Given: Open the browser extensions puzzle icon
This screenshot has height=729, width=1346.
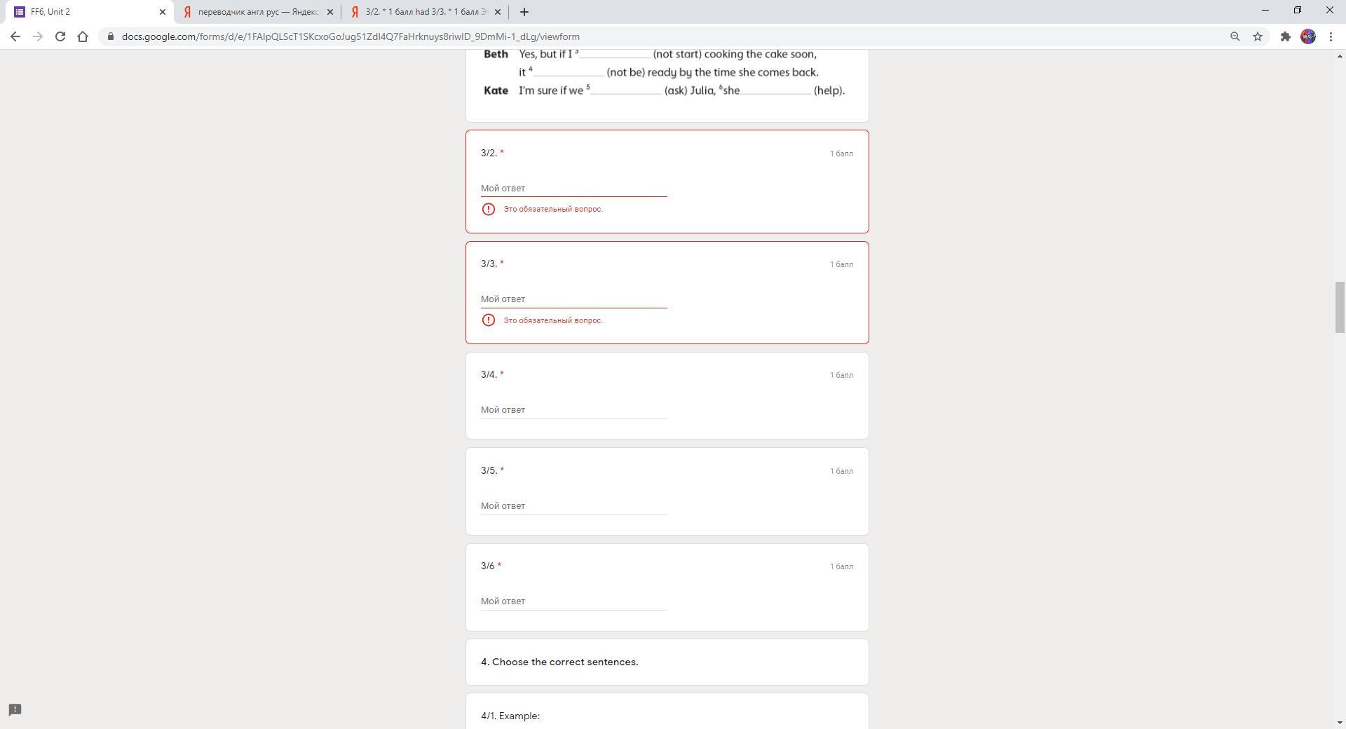Looking at the screenshot, I should click(x=1285, y=36).
